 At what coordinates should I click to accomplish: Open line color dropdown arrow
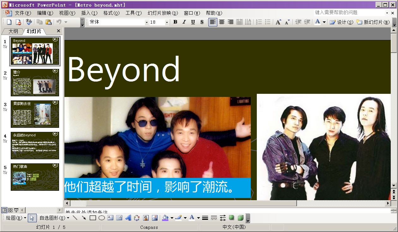(185, 218)
